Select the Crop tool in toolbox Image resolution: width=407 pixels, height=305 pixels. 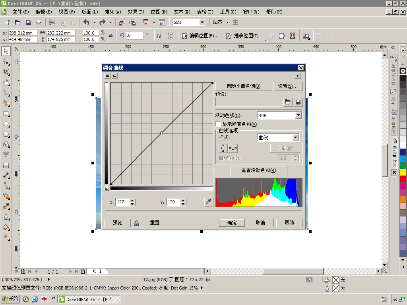(x=6, y=72)
